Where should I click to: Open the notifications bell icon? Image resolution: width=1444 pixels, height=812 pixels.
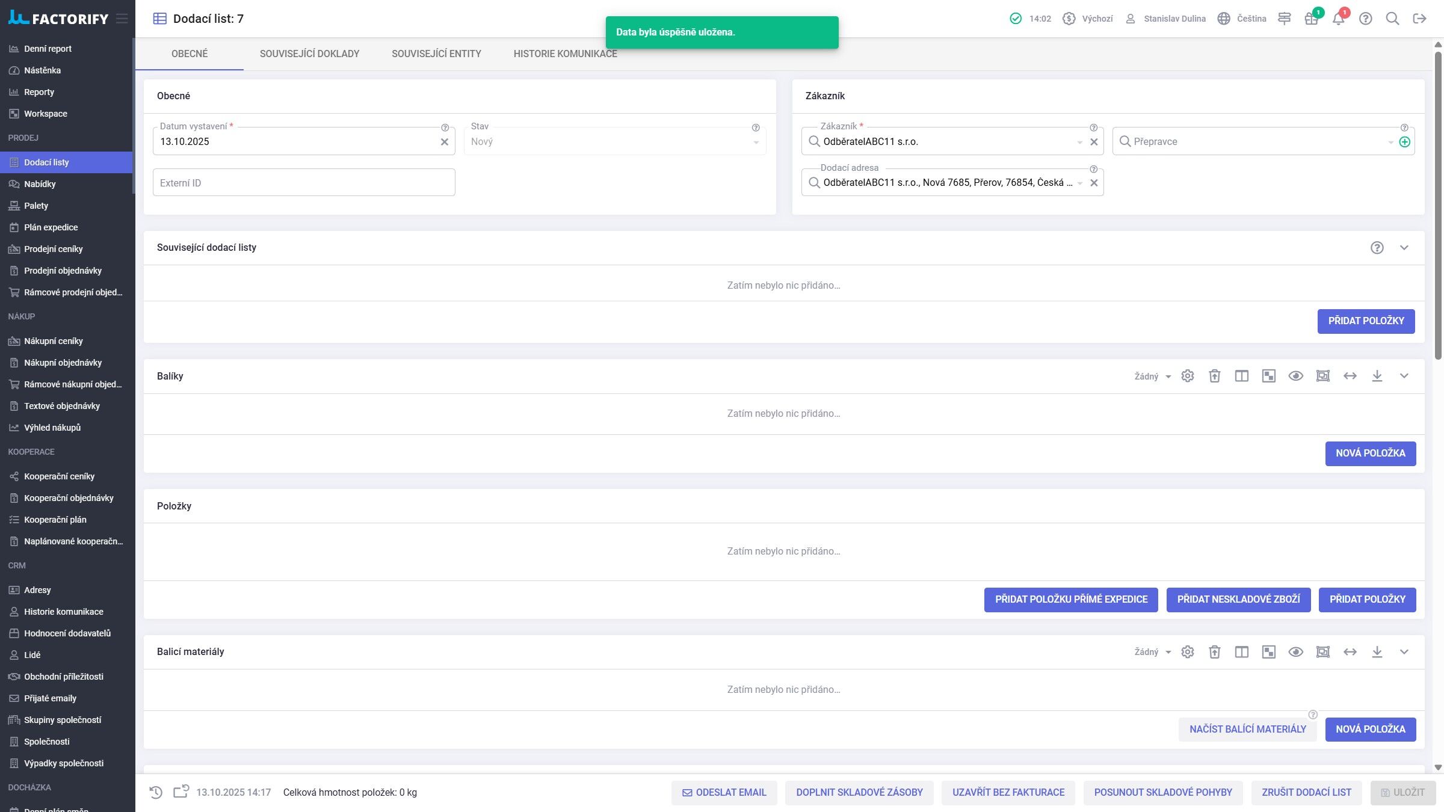1338,19
